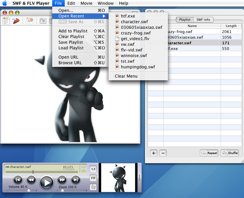The height and width of the screenshot is (198, 244).
Task: Select crazy-frog.swf row in playlist
Action: click(194, 32)
